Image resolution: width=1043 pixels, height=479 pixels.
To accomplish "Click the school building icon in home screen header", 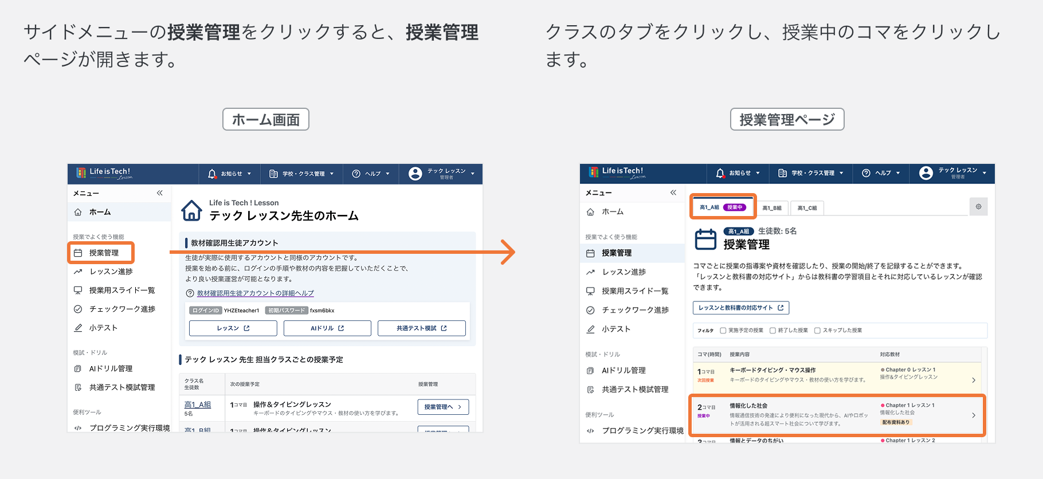I will click(x=273, y=174).
